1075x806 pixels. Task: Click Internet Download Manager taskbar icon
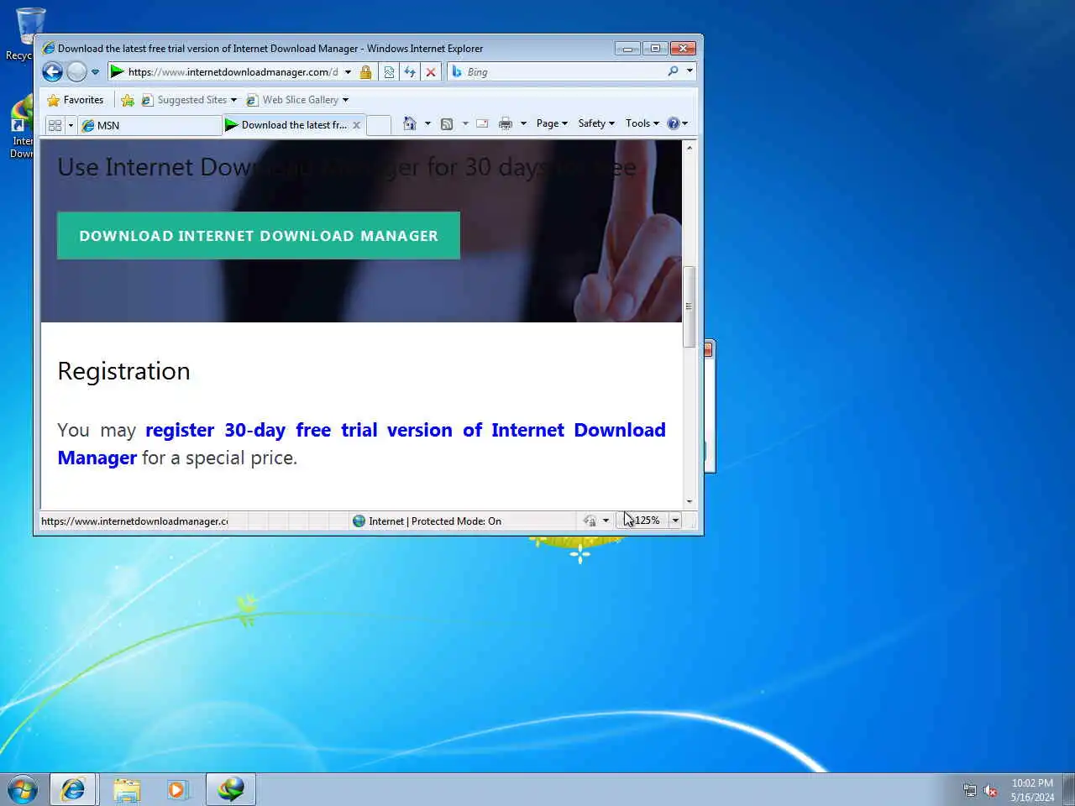click(x=231, y=789)
